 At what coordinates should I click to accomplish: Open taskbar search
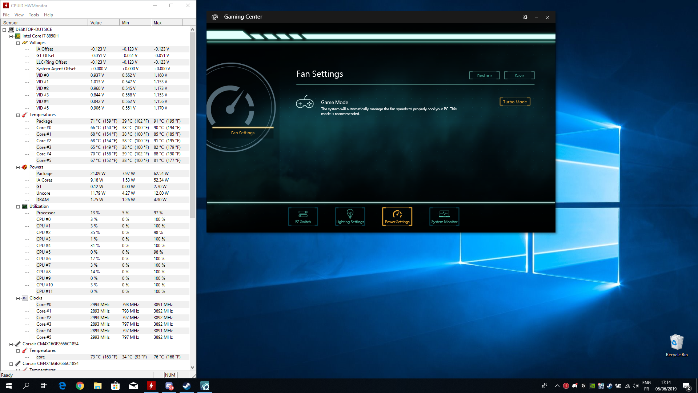click(x=26, y=386)
